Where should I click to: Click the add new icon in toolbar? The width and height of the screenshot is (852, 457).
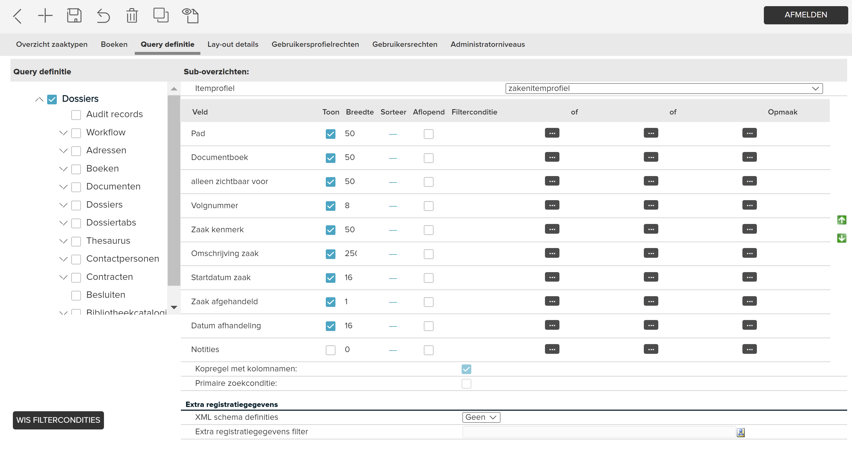tap(45, 15)
